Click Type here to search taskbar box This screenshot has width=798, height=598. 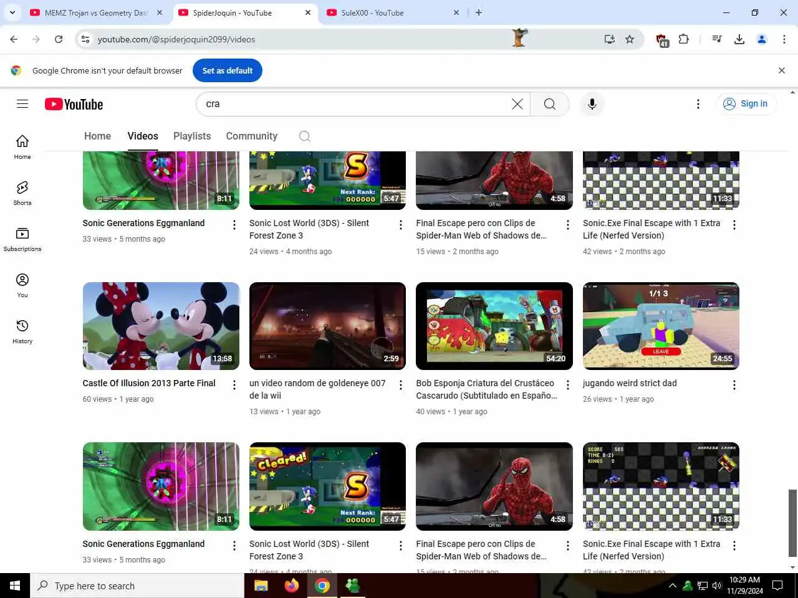pos(137,586)
